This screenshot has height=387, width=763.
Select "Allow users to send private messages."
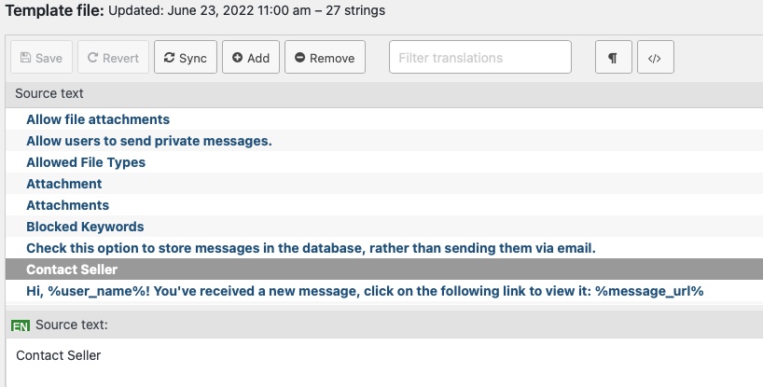point(384,141)
